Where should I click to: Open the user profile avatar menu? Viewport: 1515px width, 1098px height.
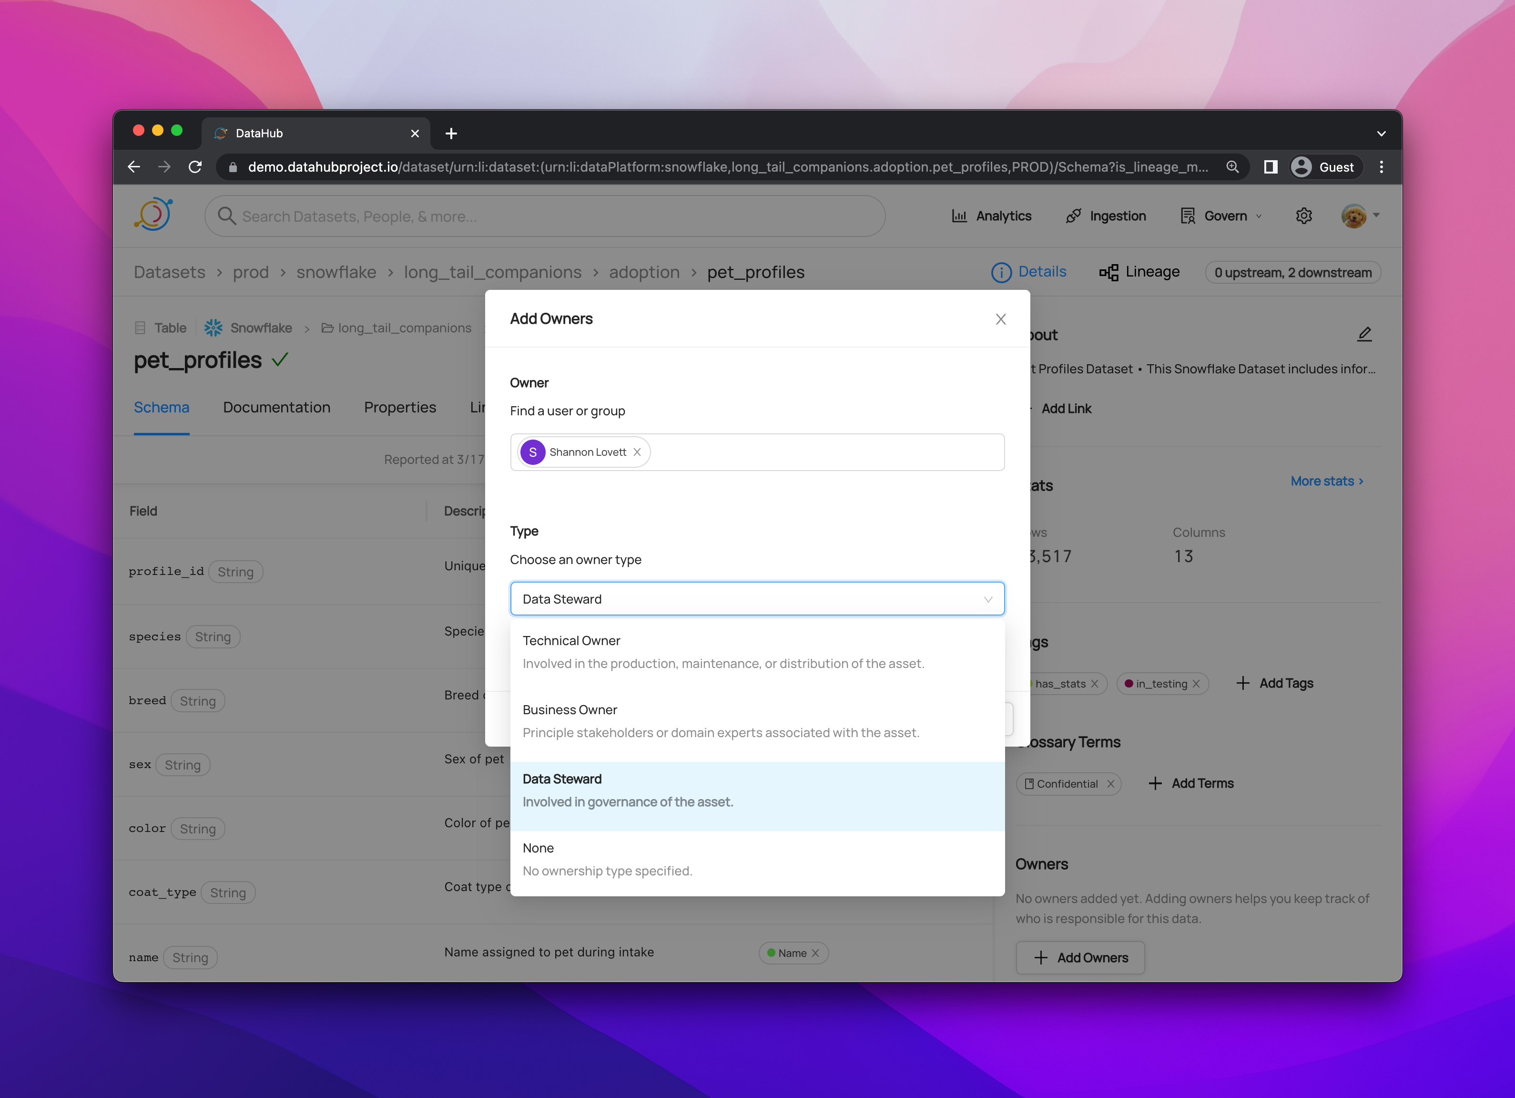[1354, 216]
